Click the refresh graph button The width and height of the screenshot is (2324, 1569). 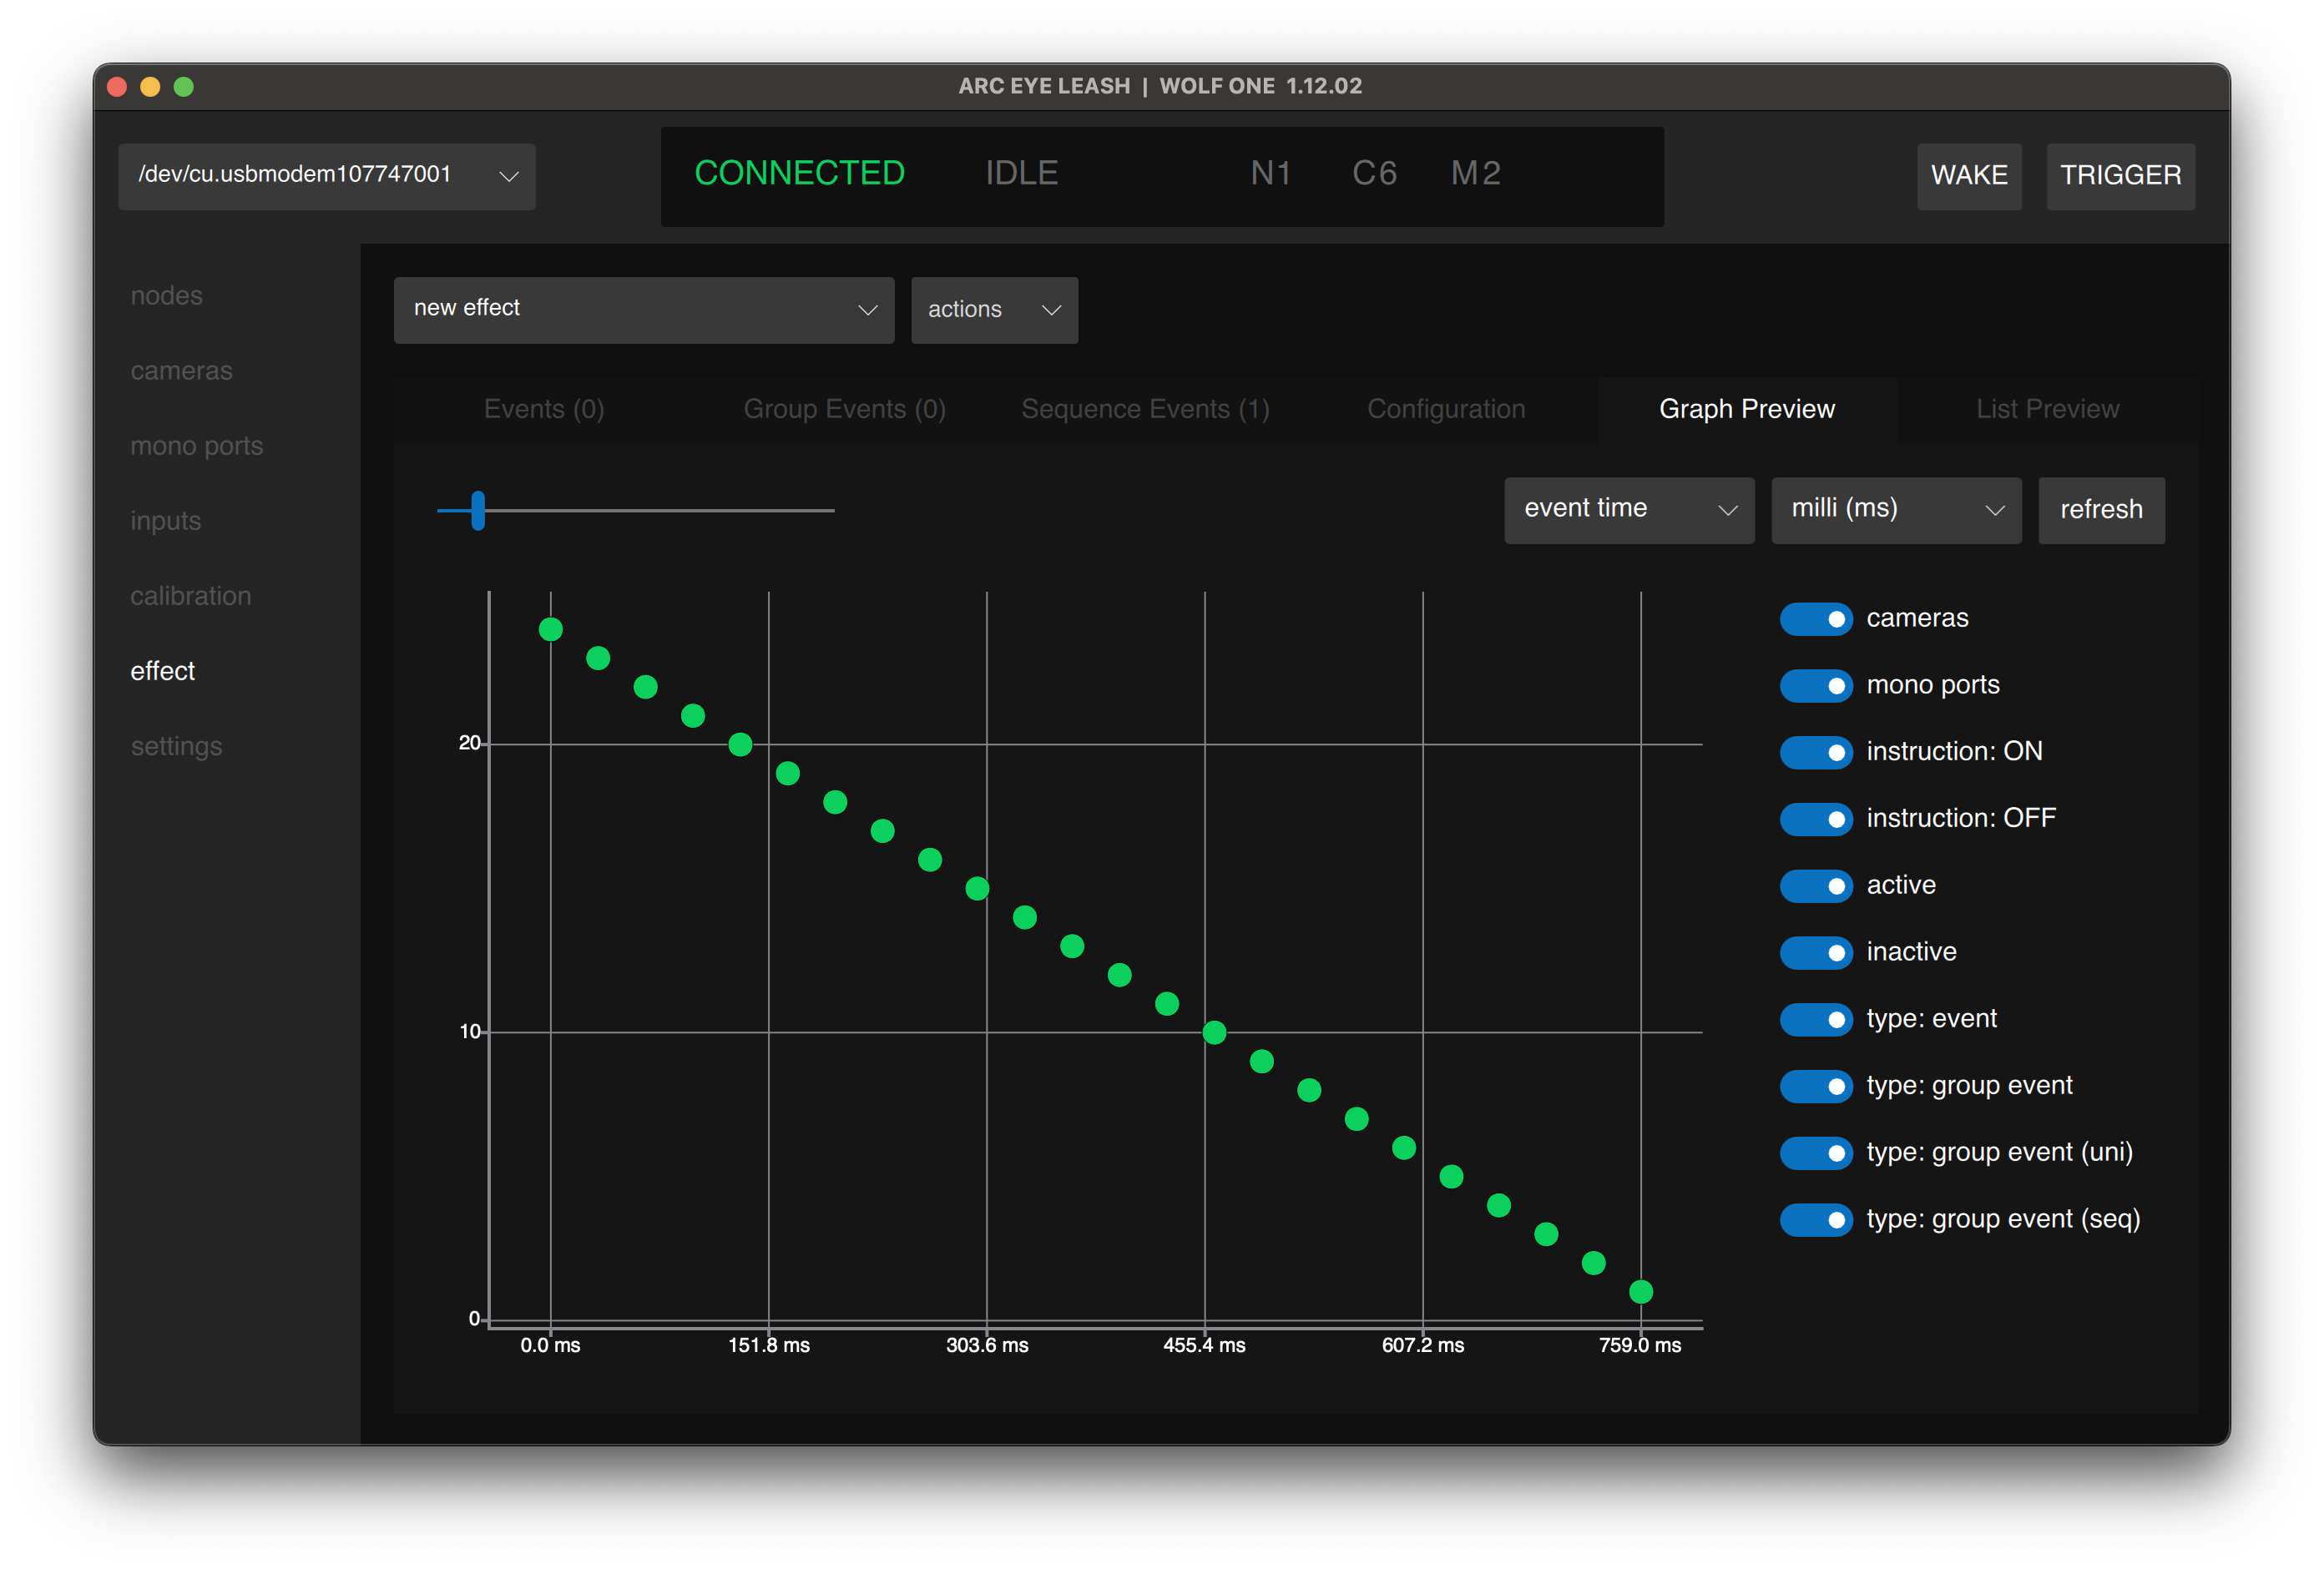tap(2100, 510)
